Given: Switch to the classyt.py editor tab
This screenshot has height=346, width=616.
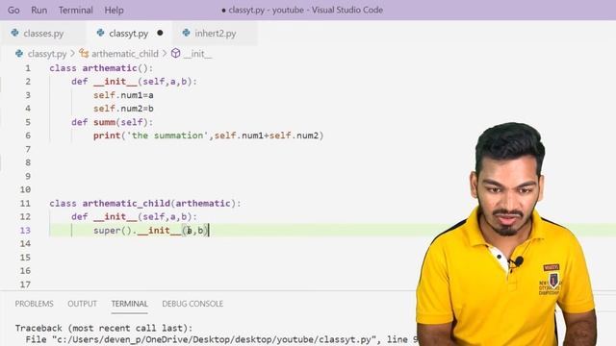Looking at the screenshot, I should tap(128, 34).
